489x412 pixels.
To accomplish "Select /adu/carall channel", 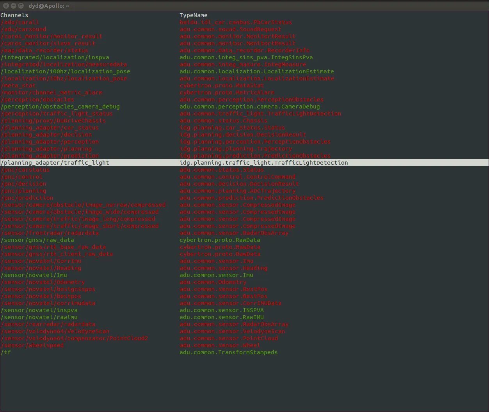I will [x=20, y=22].
